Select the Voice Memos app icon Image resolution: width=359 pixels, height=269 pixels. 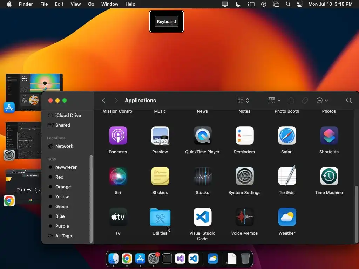point(244,217)
